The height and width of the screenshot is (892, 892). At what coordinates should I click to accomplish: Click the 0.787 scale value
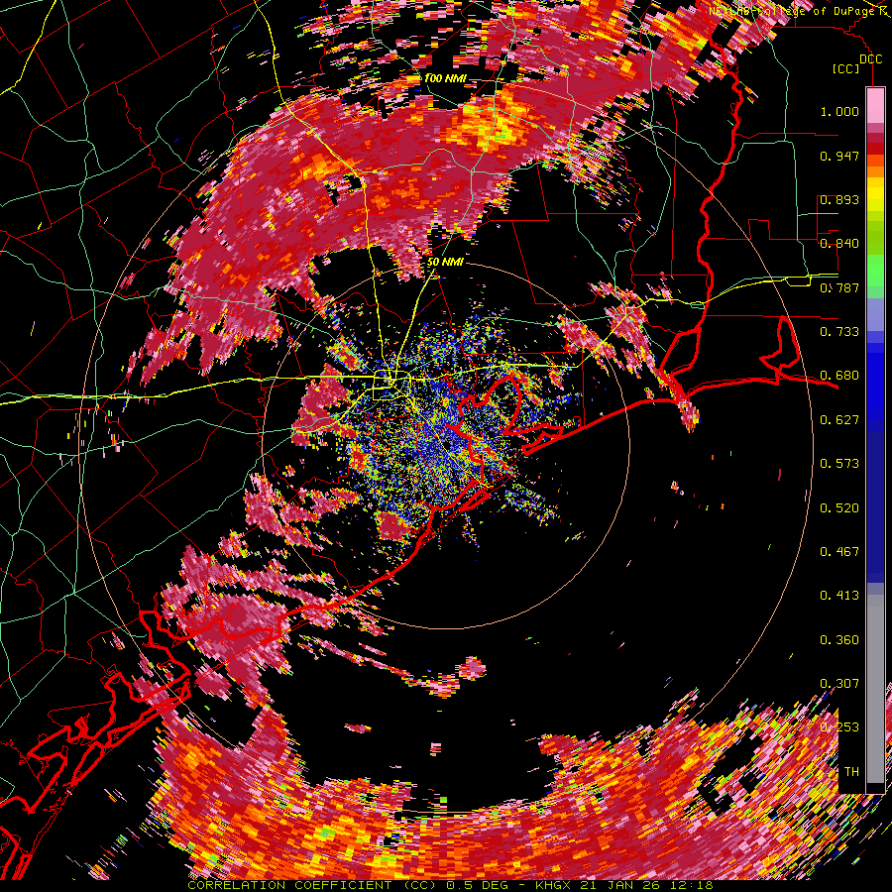(839, 287)
